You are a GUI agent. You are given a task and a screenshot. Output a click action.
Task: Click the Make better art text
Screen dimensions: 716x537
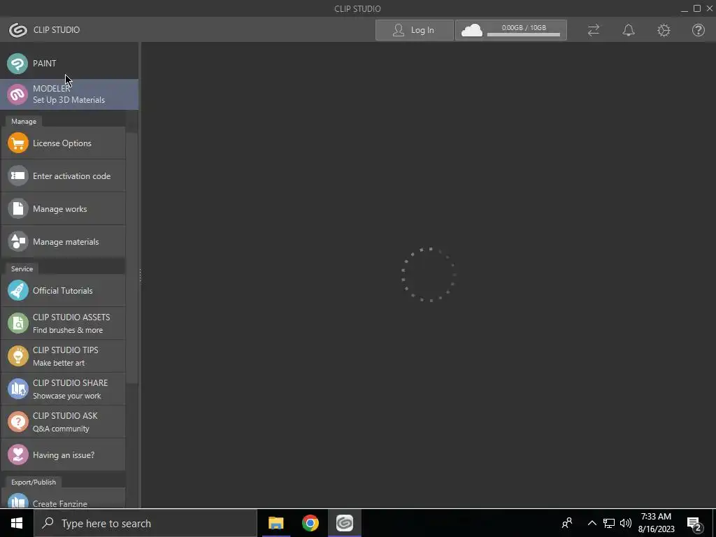click(x=59, y=363)
